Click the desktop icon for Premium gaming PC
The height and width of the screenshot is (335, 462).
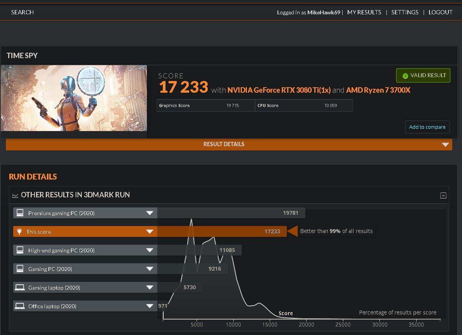[20, 213]
